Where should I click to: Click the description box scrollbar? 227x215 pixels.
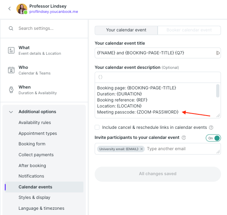[x=218, y=91]
